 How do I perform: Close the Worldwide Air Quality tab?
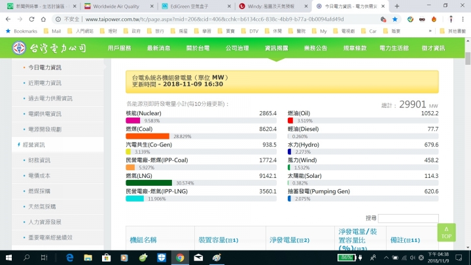coord(152,6)
